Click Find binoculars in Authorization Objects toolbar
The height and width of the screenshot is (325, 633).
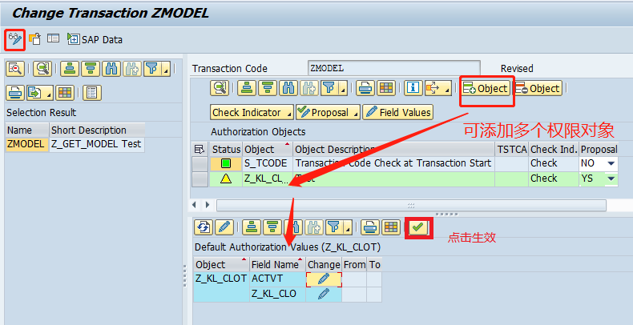[x=288, y=88]
